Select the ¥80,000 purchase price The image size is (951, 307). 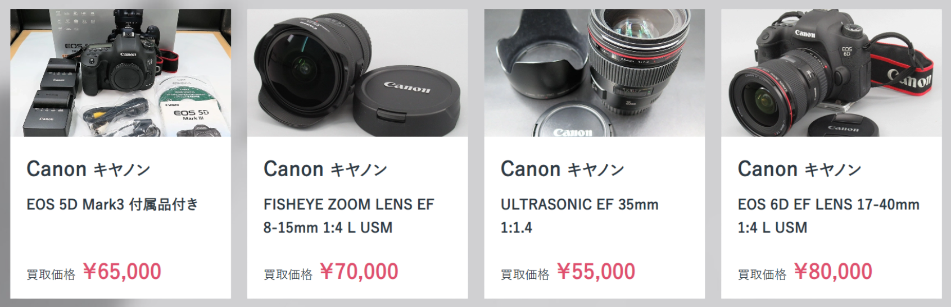pyautogui.click(x=834, y=272)
